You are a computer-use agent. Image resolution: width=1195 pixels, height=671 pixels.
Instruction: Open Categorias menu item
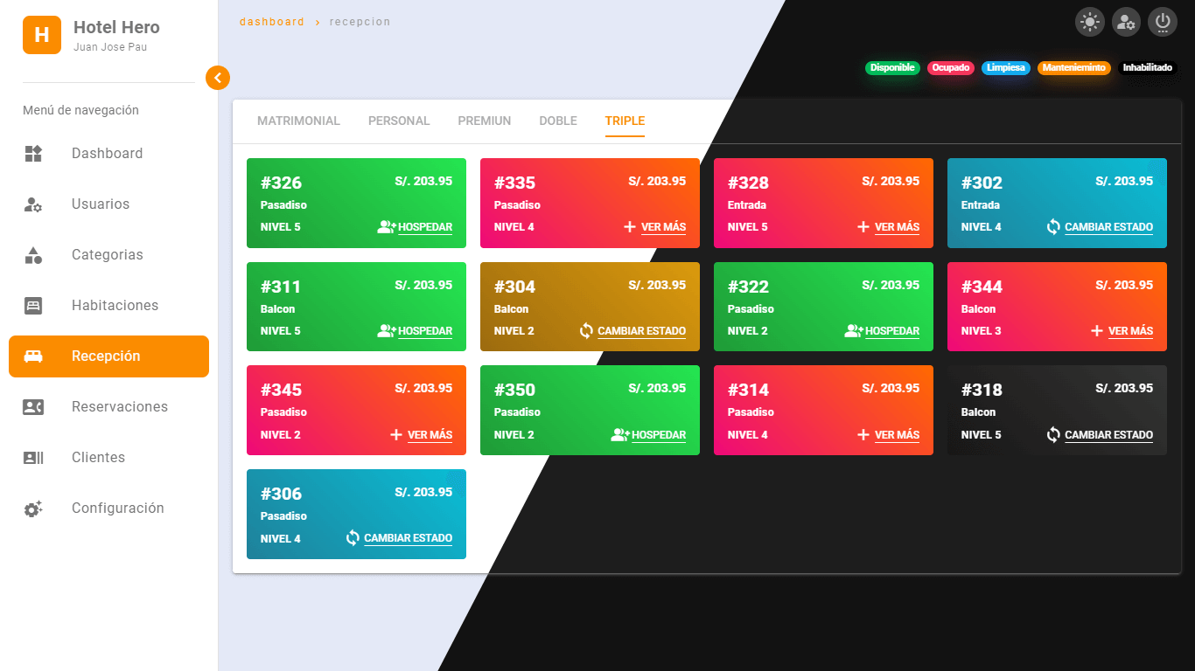(x=108, y=255)
